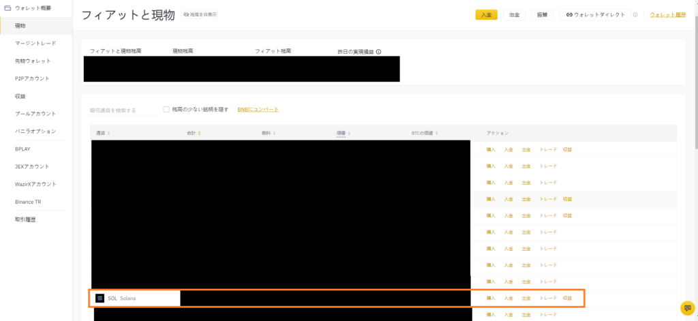Click the Solana coin logo icon

pos(100,298)
